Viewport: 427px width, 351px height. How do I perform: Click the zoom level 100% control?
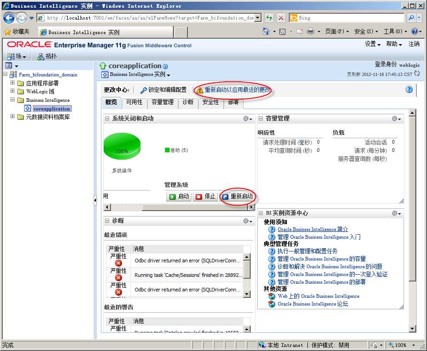(x=402, y=345)
